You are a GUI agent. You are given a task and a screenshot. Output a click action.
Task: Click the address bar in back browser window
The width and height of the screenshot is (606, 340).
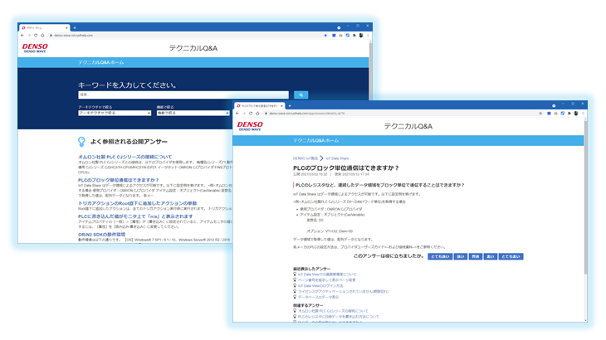tap(185, 36)
